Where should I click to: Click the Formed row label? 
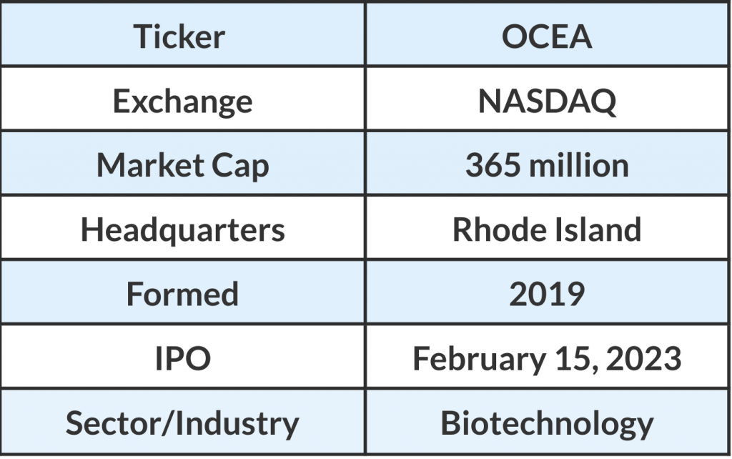coord(182,295)
